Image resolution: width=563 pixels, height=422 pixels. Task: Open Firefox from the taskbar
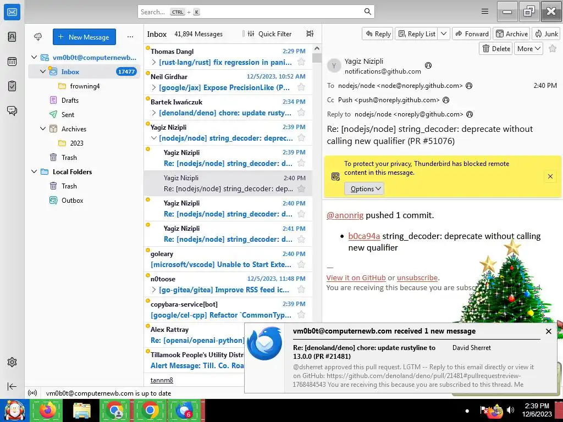coord(48,410)
